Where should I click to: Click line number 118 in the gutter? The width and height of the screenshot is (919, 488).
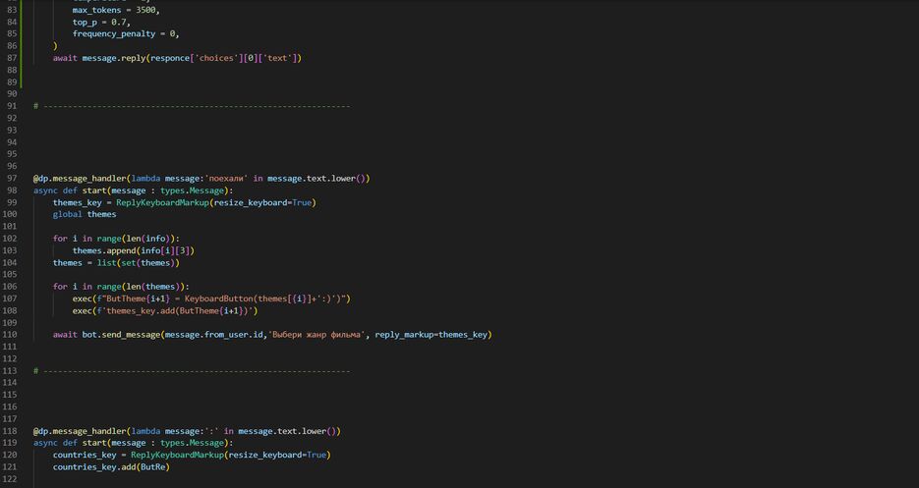[11, 431]
